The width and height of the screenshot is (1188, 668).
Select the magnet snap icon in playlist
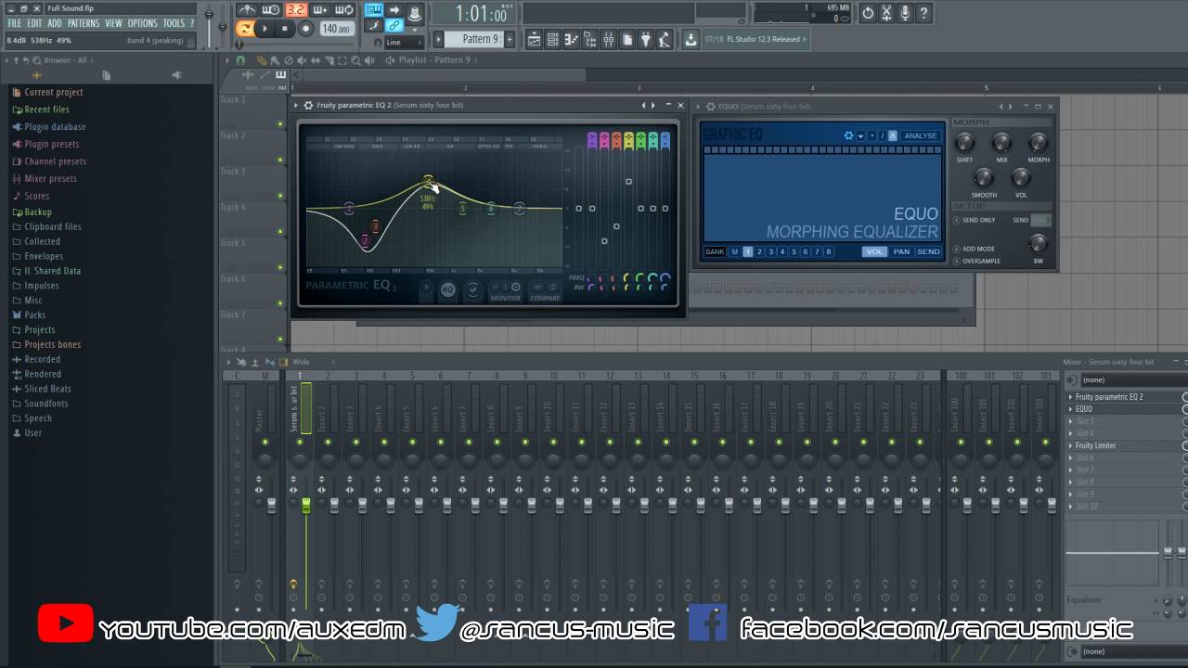pyautogui.click(x=241, y=60)
